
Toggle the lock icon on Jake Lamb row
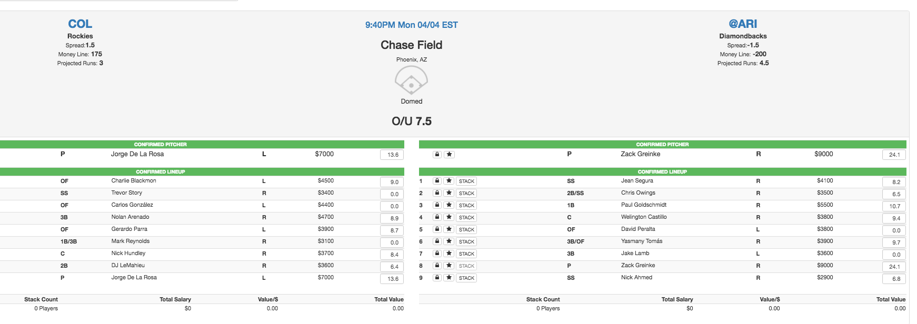coord(437,254)
